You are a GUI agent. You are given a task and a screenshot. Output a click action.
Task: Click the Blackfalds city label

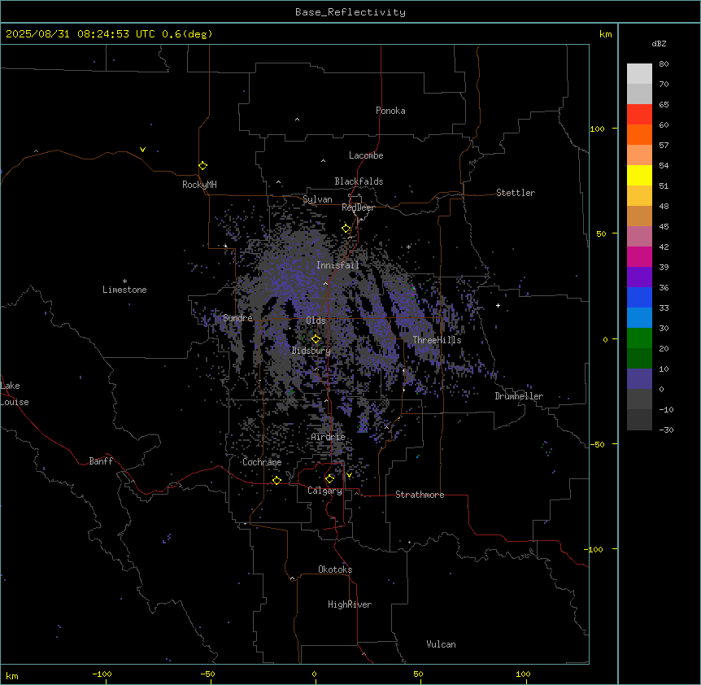(x=359, y=181)
